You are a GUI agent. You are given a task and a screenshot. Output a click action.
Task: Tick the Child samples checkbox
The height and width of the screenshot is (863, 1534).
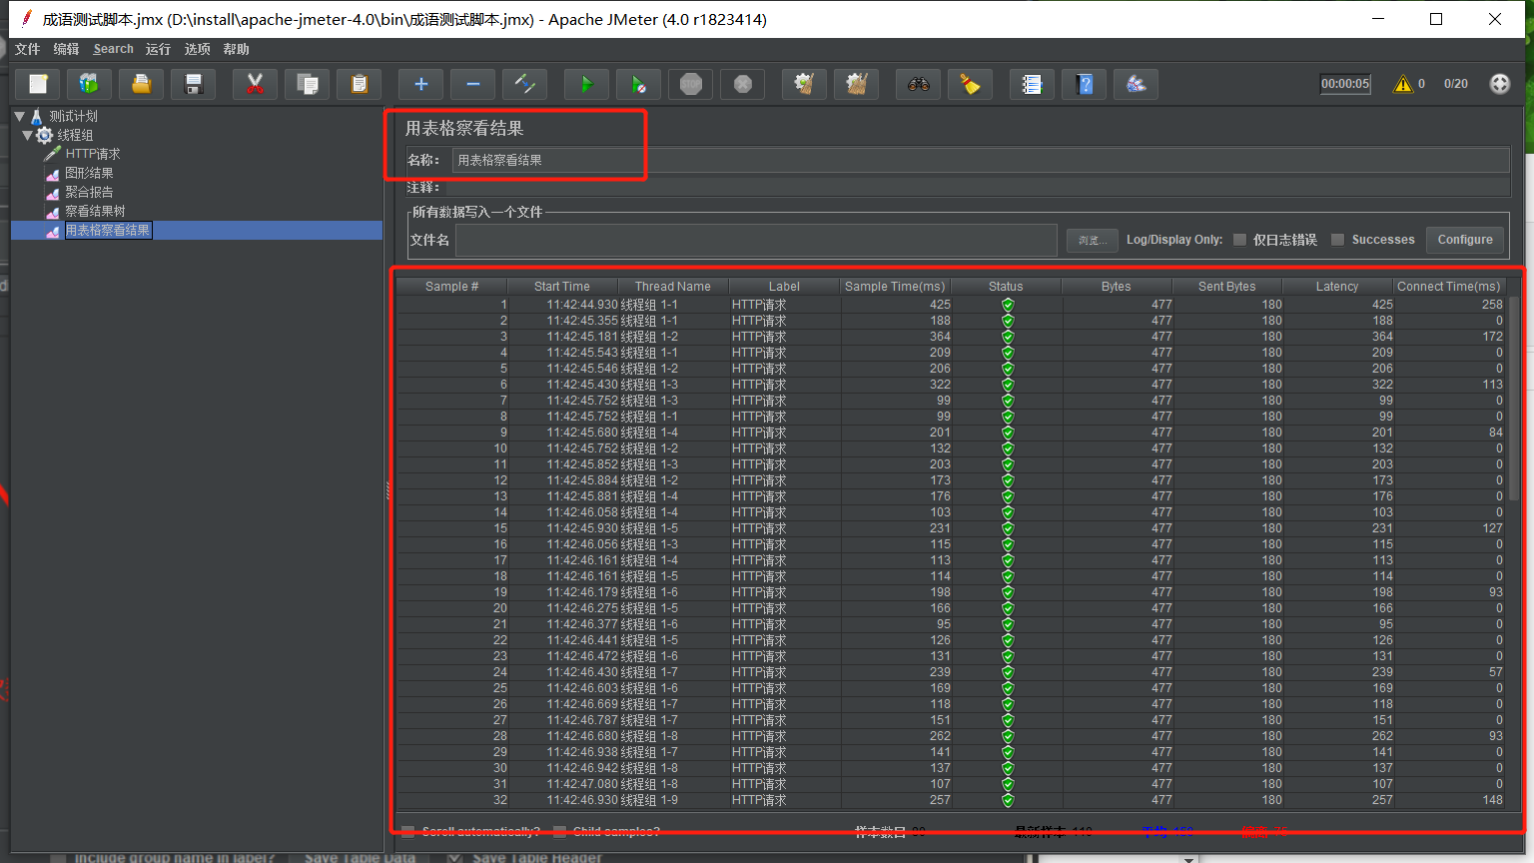tap(559, 831)
